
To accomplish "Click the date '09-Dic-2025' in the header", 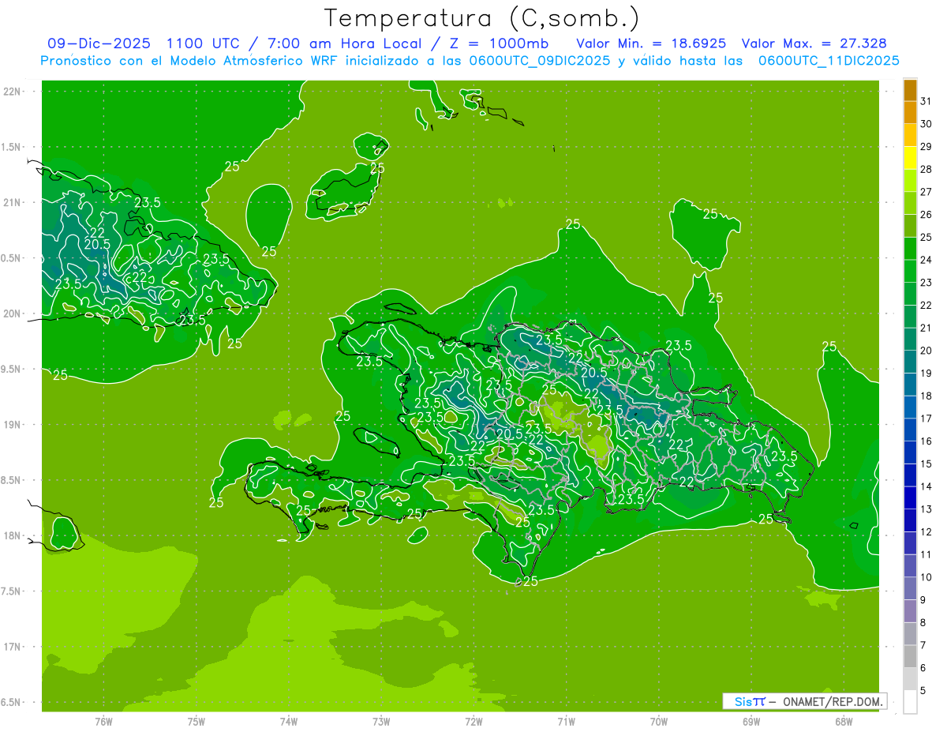I will click(99, 43).
